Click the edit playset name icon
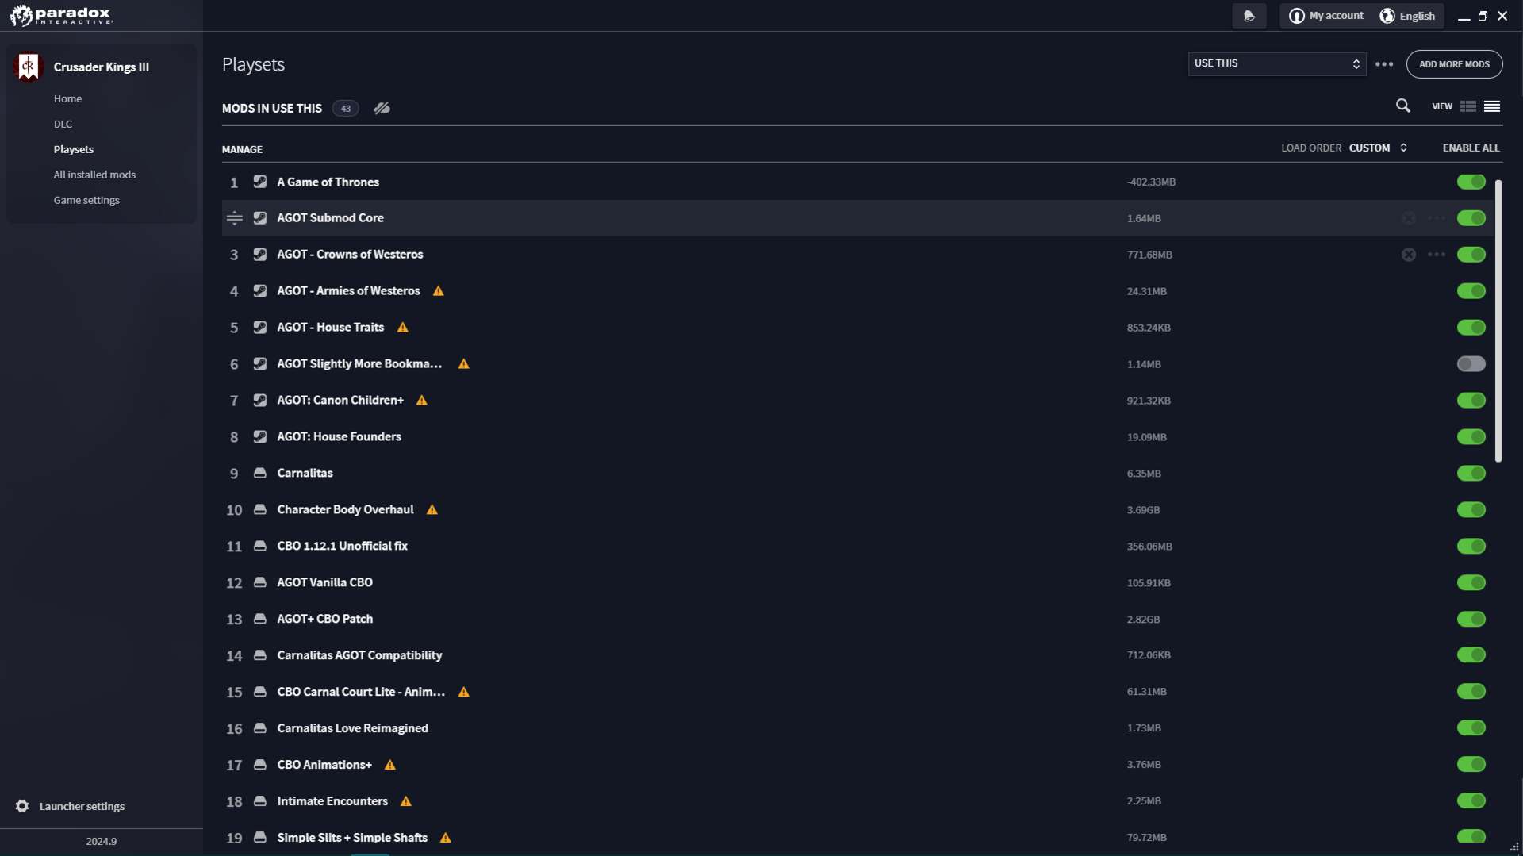 pos(382,108)
